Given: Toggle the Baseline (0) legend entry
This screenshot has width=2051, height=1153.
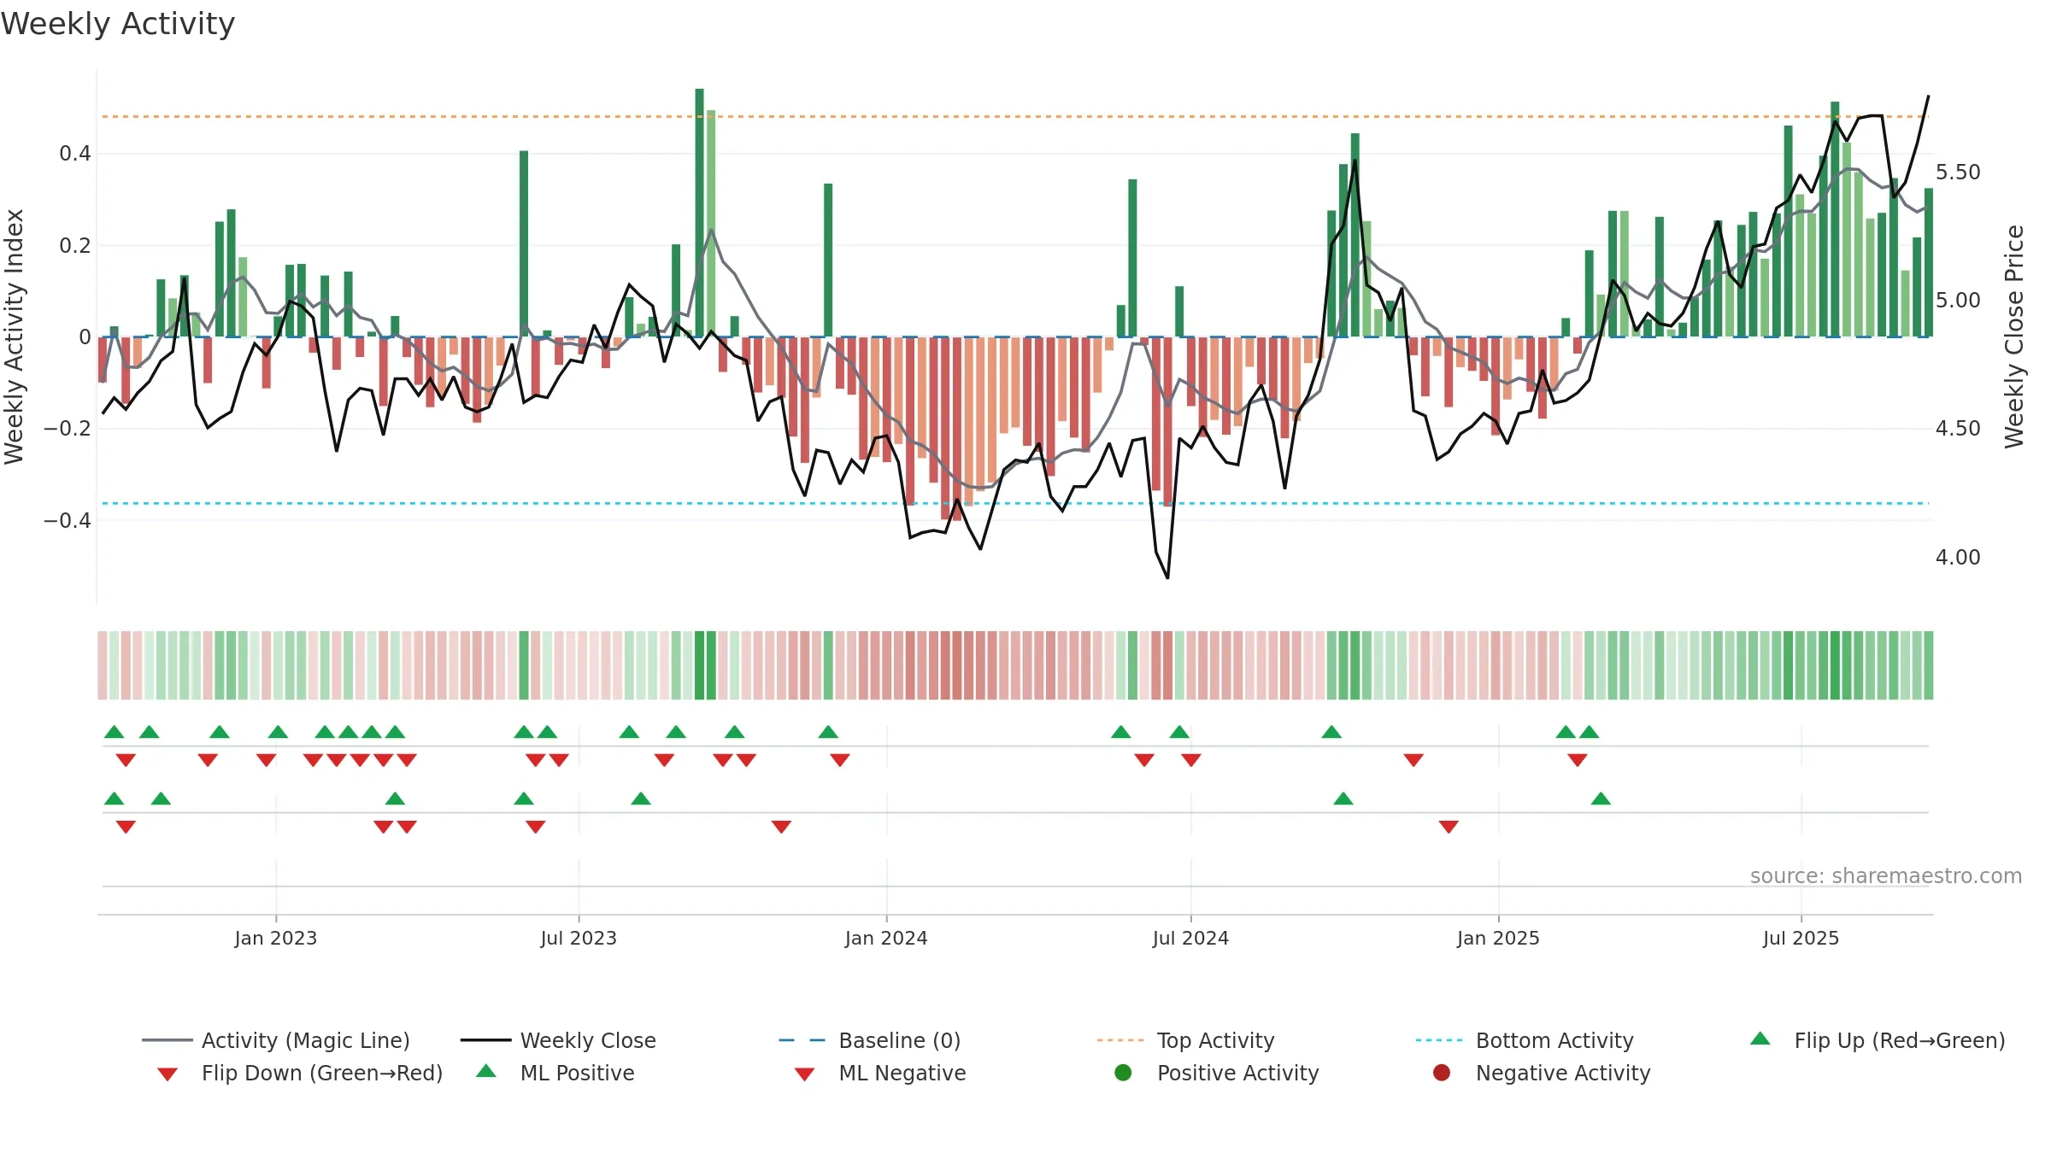Looking at the screenshot, I should click(x=870, y=1040).
